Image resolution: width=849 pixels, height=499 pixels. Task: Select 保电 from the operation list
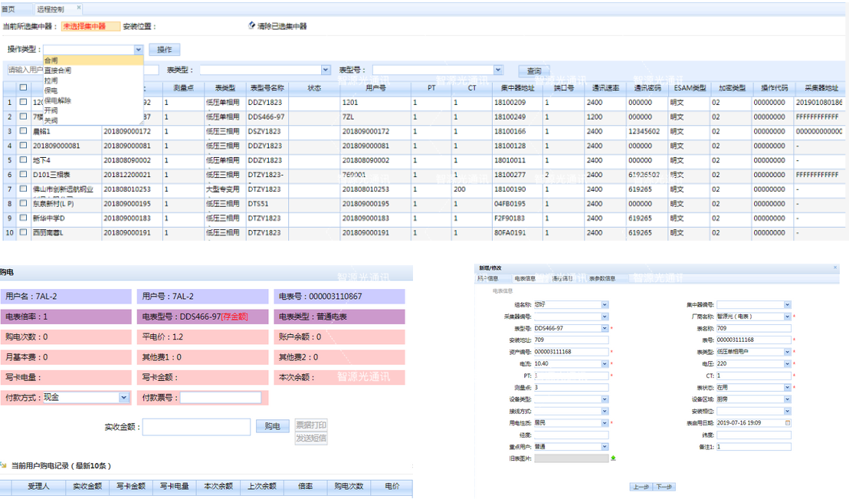pyautogui.click(x=93, y=90)
